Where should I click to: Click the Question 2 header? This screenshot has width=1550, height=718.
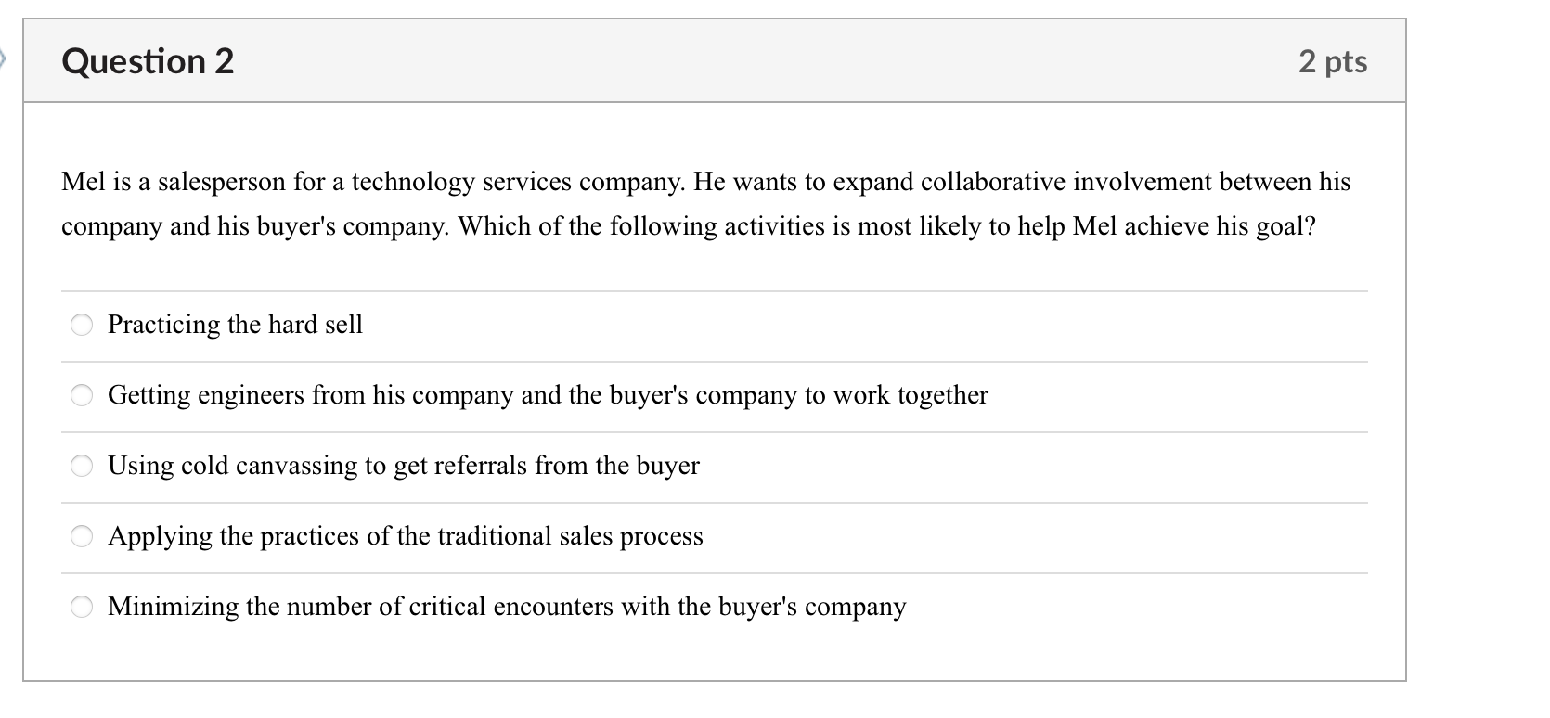pos(147,61)
